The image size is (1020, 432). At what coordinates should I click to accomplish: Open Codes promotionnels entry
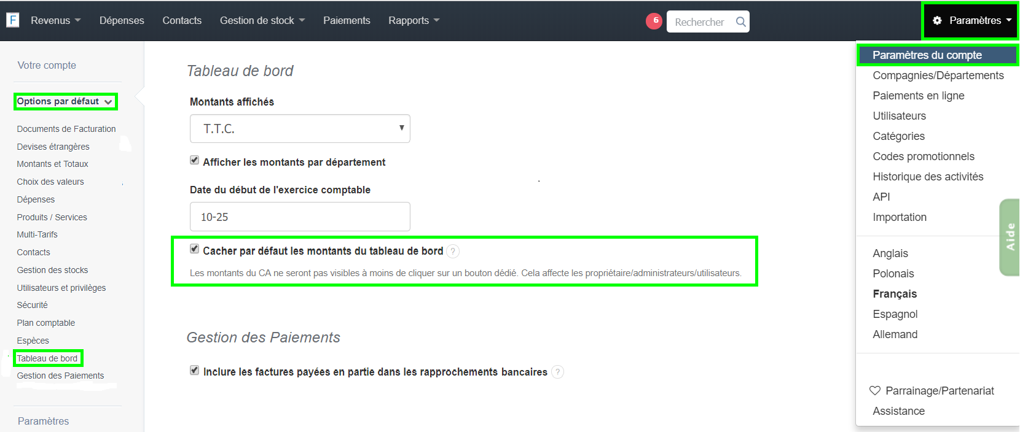click(x=924, y=156)
